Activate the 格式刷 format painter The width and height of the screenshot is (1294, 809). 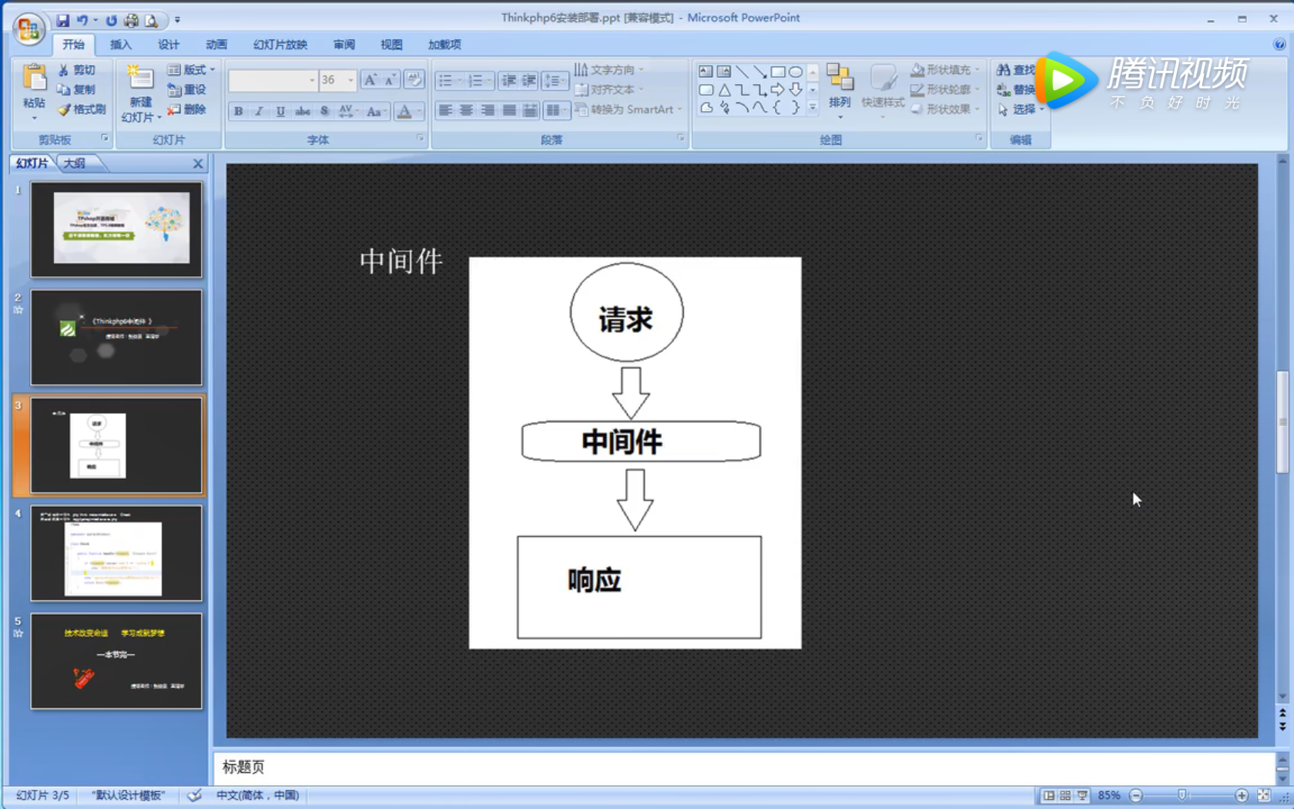82,109
